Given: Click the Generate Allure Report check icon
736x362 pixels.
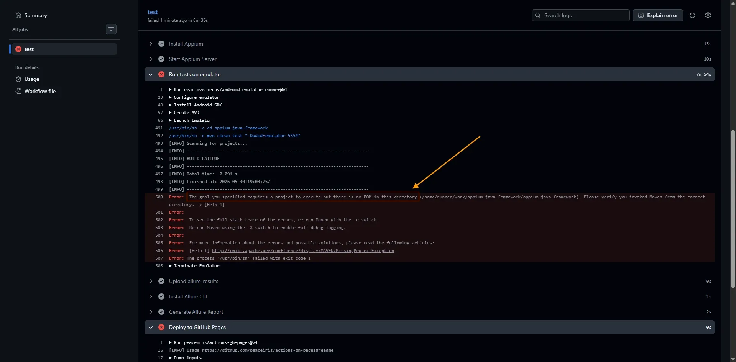Looking at the screenshot, I should click(x=161, y=312).
